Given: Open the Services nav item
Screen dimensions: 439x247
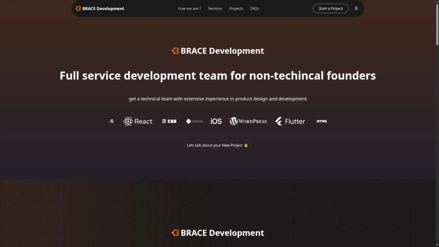Looking at the screenshot, I should pos(215,8).
